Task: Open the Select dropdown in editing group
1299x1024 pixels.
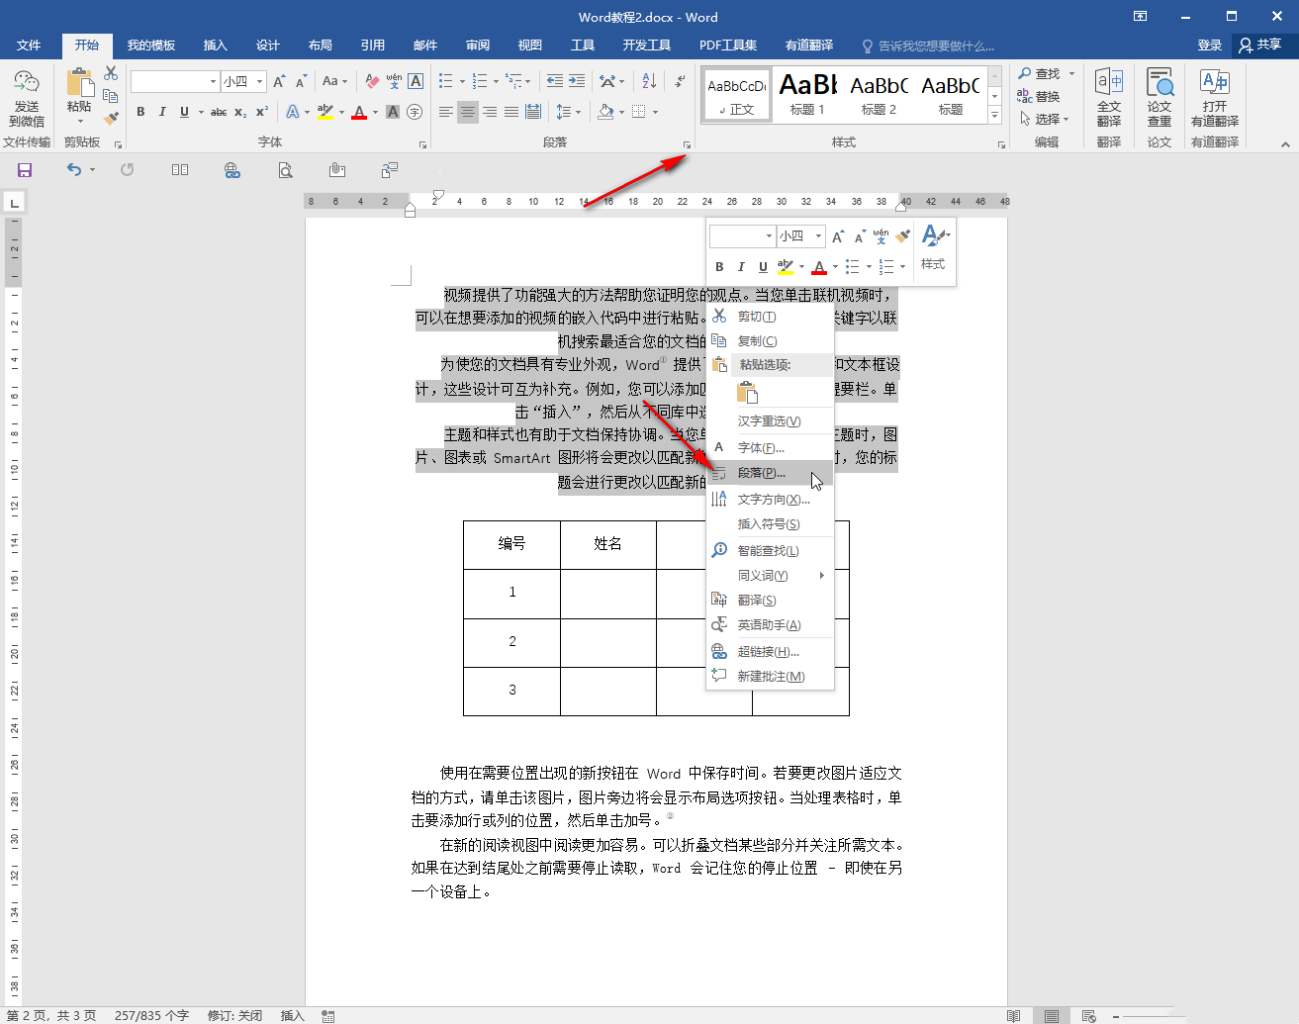Action: coord(1045,119)
